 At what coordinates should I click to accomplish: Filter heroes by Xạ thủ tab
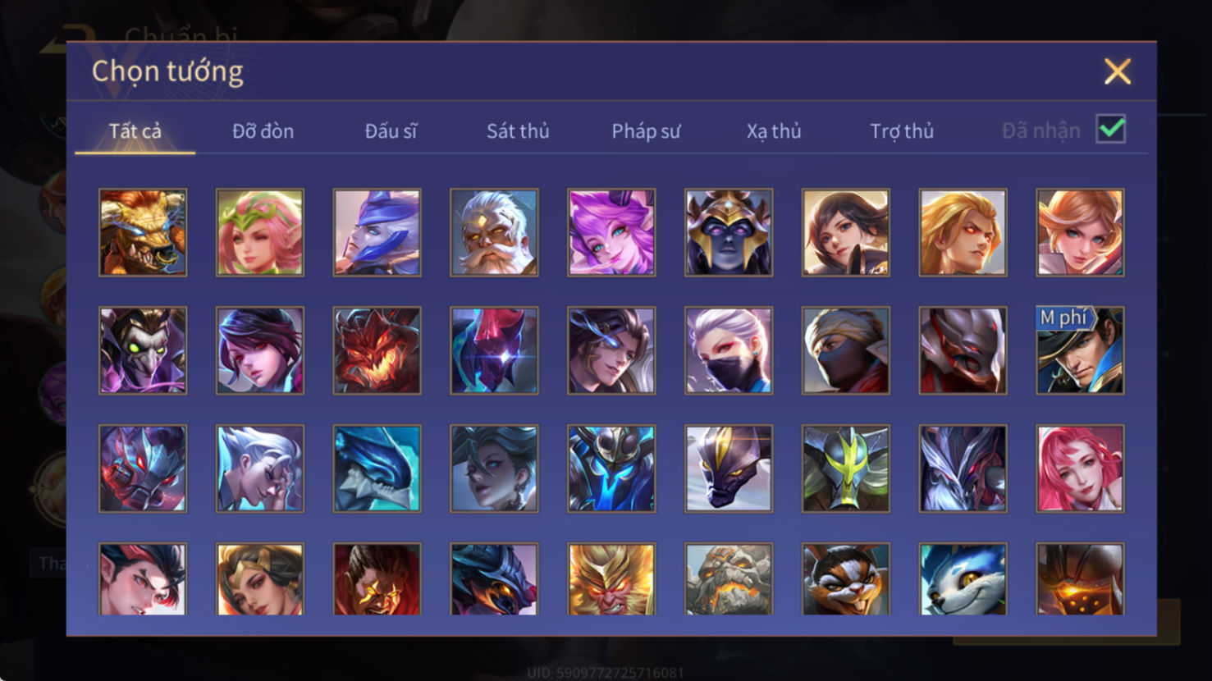coord(774,131)
